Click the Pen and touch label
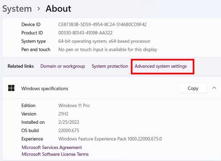 pos(36,50)
